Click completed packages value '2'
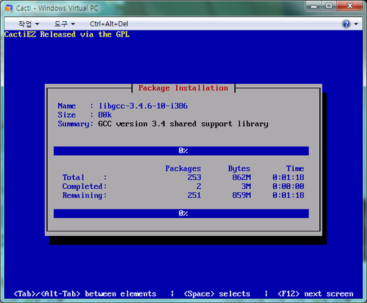This screenshot has width=367, height=303. (199, 186)
